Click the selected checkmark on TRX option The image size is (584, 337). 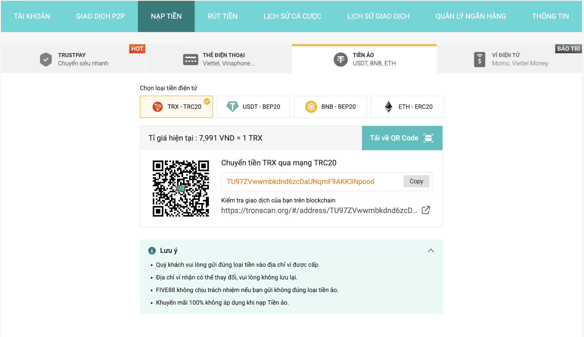(207, 102)
